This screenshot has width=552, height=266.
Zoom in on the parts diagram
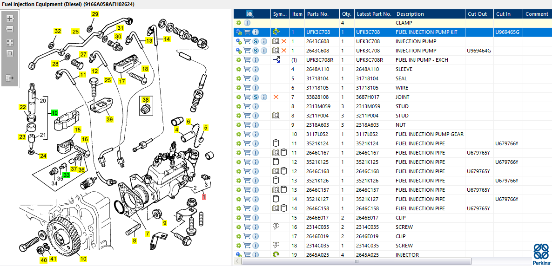coord(9,19)
